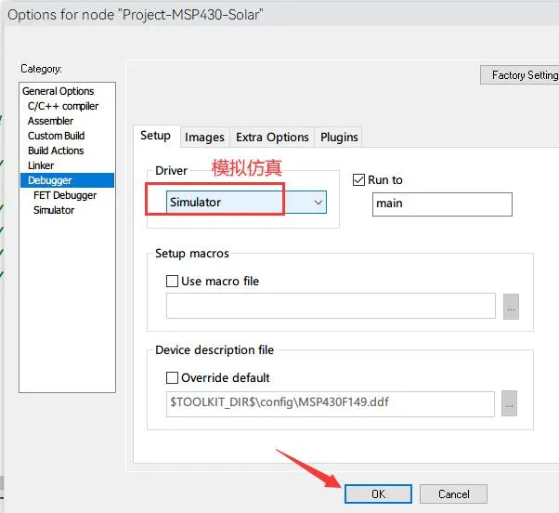Click the OK button
The height and width of the screenshot is (513, 559).
tap(378, 494)
